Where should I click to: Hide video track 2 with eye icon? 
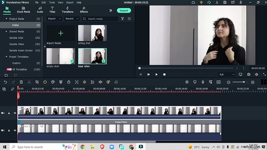tap(15, 113)
